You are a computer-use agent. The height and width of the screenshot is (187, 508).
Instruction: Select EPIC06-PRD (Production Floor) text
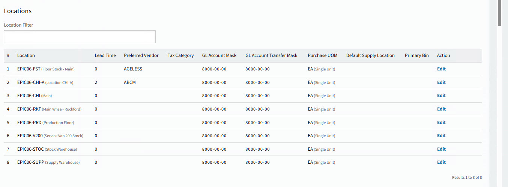[x=45, y=123]
